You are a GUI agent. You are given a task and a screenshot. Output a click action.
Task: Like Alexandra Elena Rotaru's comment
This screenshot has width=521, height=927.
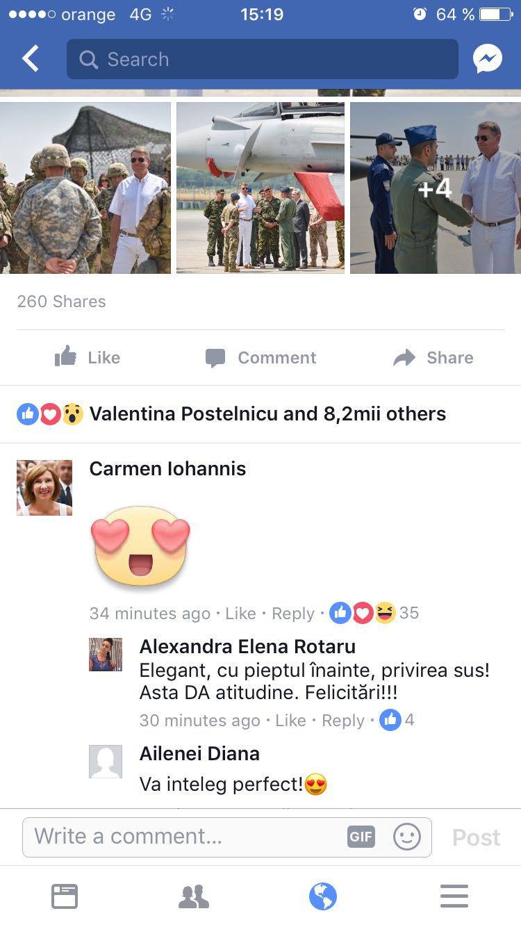click(x=290, y=721)
